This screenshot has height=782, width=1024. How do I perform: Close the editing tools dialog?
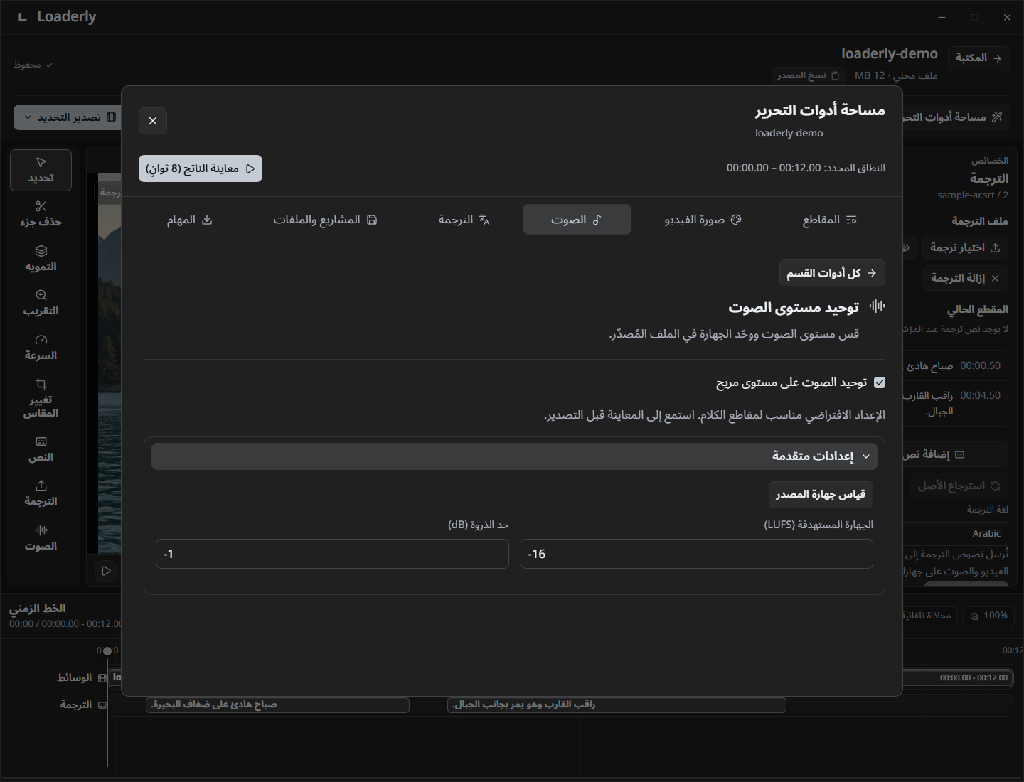[x=153, y=121]
